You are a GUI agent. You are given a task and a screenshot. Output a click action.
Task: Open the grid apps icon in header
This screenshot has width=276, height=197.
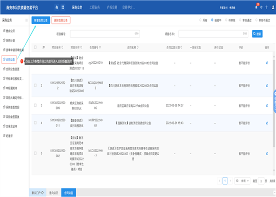point(63,7)
